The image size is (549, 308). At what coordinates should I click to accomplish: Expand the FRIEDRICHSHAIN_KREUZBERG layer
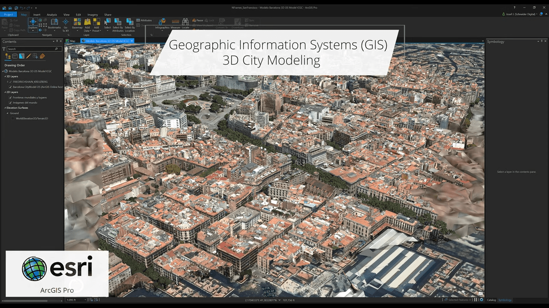click(8, 82)
